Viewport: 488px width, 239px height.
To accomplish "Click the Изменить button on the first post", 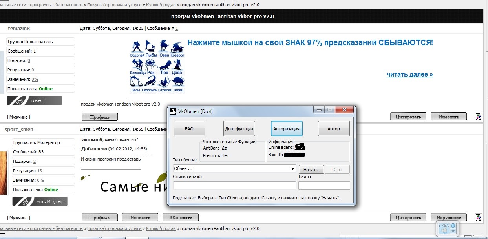I will (x=449, y=117).
